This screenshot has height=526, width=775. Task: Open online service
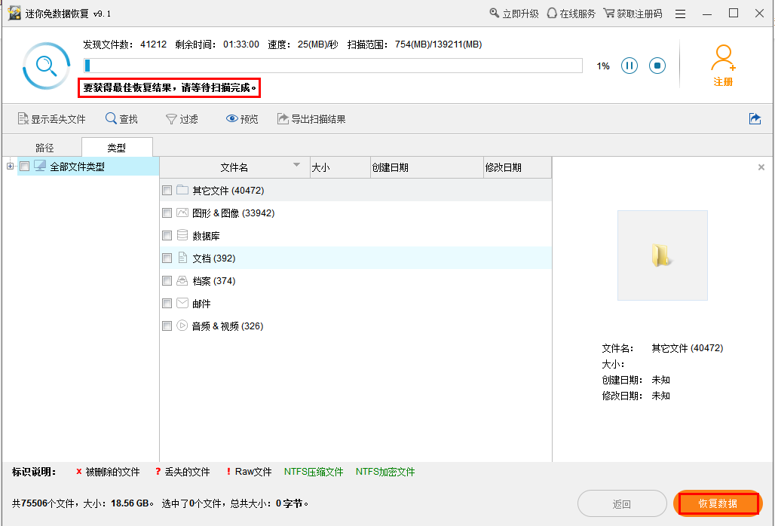(x=571, y=14)
